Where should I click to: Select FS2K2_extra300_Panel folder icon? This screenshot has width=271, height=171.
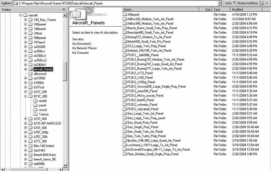(x=125, y=91)
